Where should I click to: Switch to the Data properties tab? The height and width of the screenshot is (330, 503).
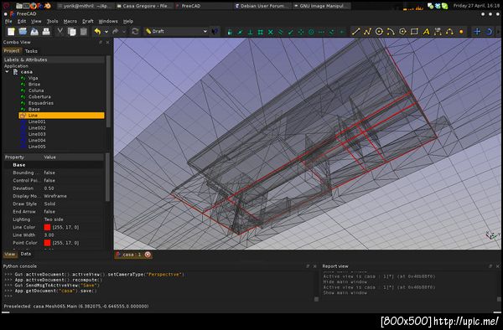pyautogui.click(x=26, y=254)
